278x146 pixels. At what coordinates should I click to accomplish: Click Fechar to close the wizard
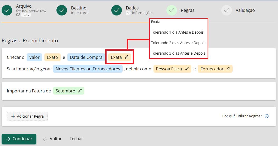pyautogui.click(x=76, y=139)
